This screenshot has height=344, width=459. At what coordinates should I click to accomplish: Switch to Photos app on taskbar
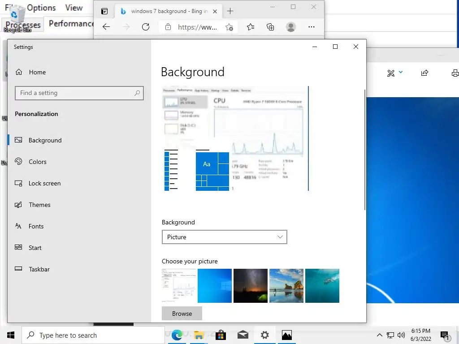click(x=286, y=335)
